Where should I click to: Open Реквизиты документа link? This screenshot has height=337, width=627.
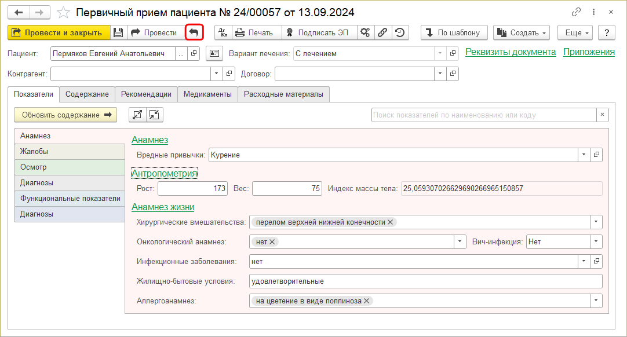click(x=511, y=52)
